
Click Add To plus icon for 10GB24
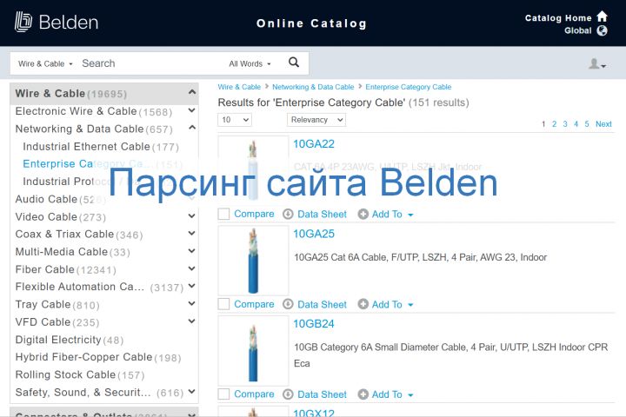tap(363, 394)
